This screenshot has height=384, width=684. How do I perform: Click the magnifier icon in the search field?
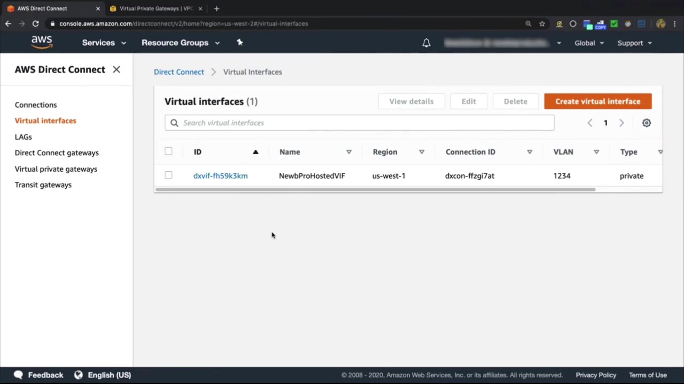[x=174, y=123]
